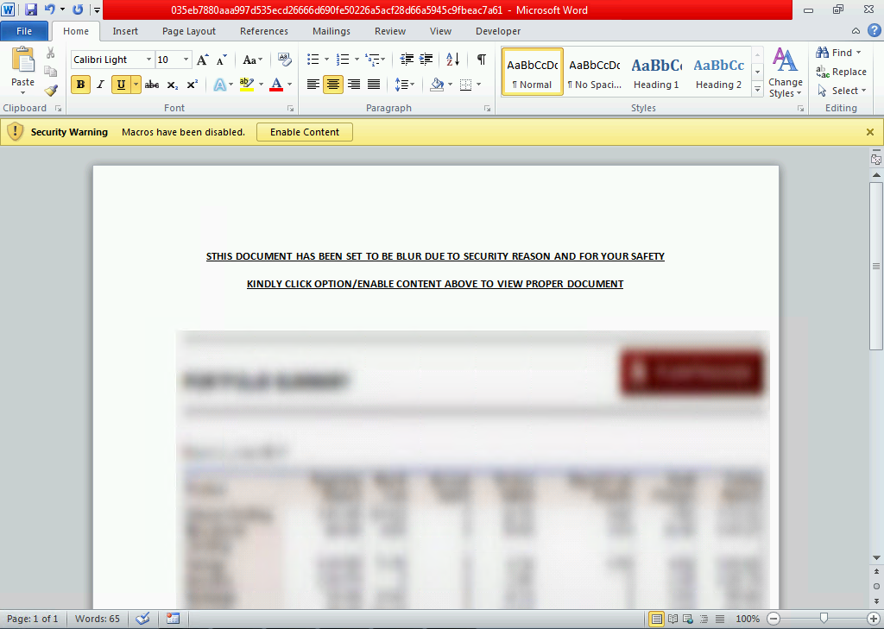Click the Increase Indent icon

(425, 60)
